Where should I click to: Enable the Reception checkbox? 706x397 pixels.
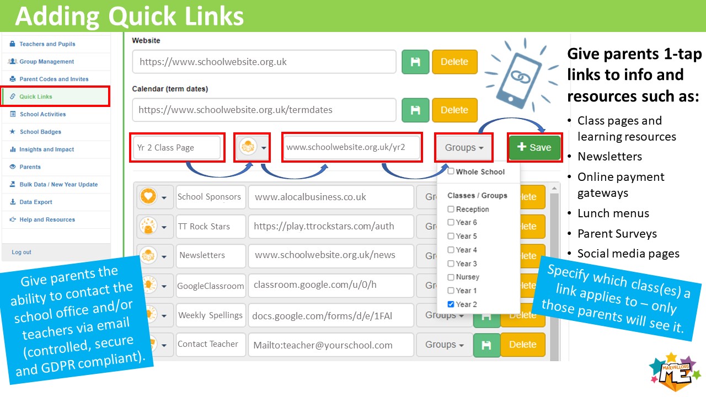(x=451, y=209)
